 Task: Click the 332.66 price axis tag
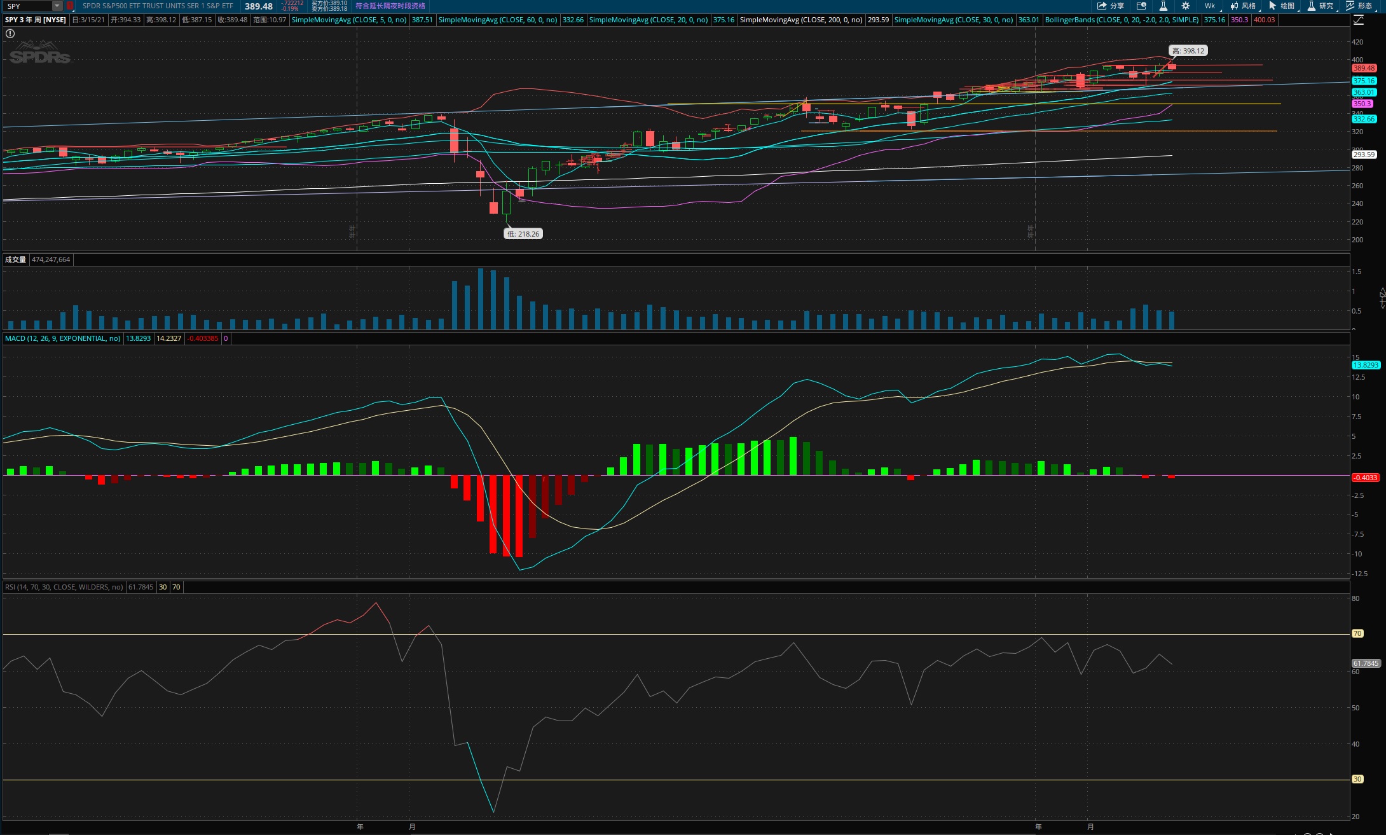click(1364, 119)
